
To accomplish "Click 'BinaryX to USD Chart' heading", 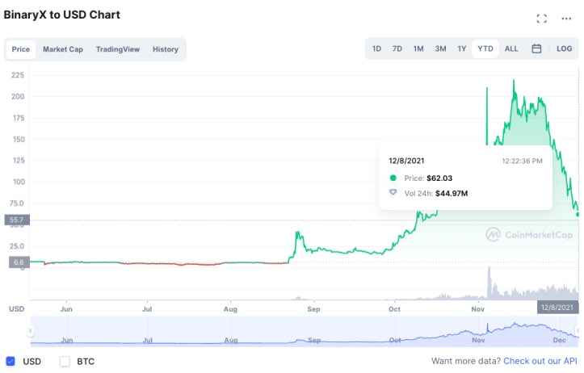I will click(62, 15).
